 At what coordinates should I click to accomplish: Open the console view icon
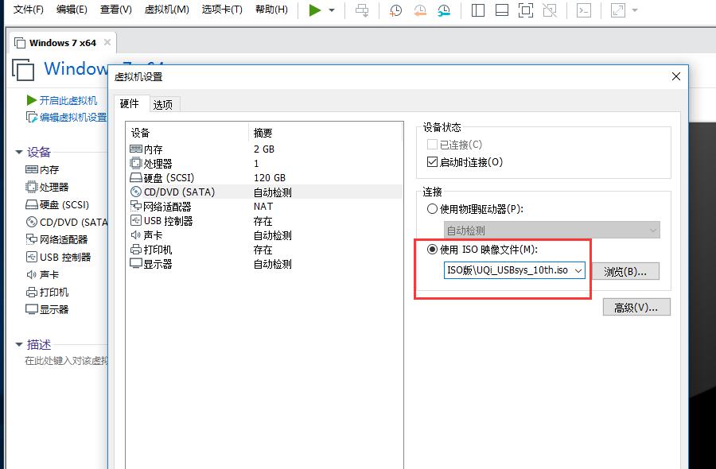584,10
